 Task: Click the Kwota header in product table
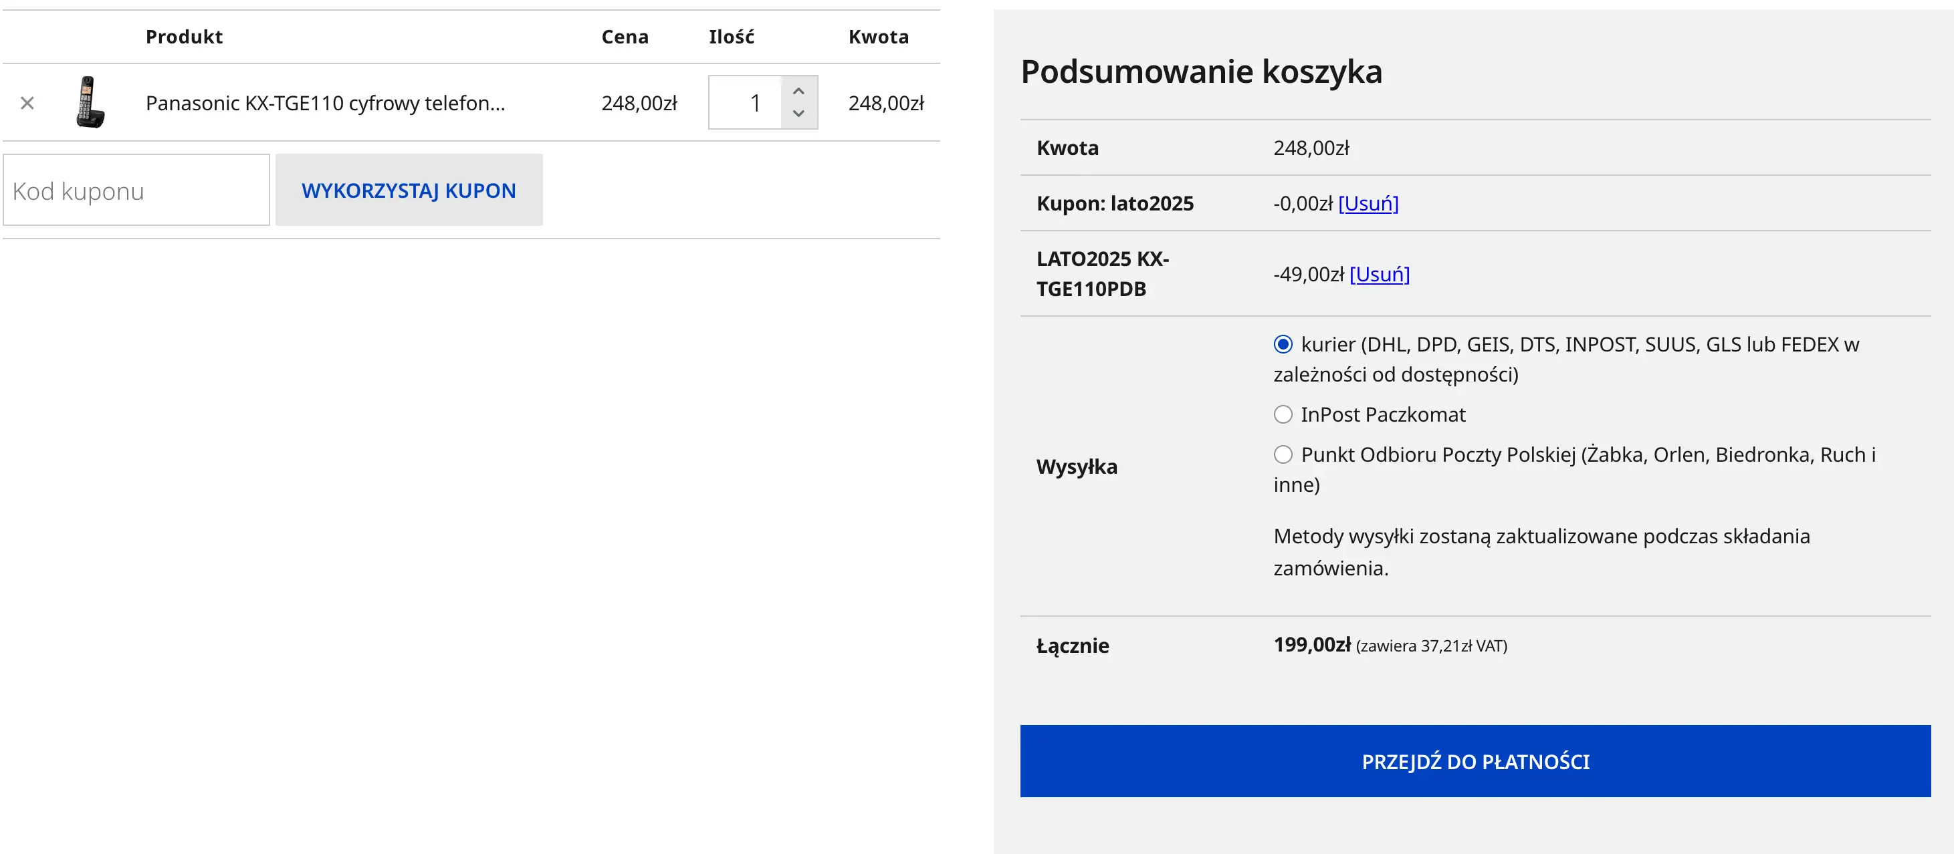click(879, 36)
